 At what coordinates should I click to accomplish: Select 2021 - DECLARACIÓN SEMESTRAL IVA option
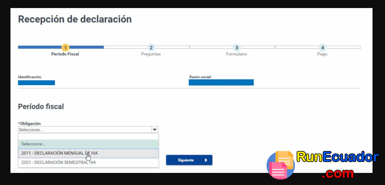[x=89, y=162]
